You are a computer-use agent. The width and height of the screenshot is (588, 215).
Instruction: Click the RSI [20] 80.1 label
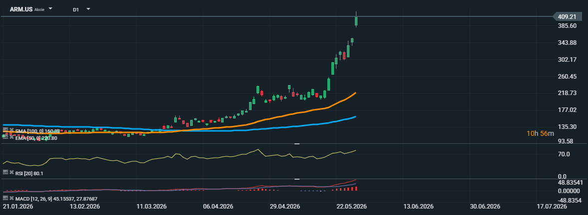[29, 173]
